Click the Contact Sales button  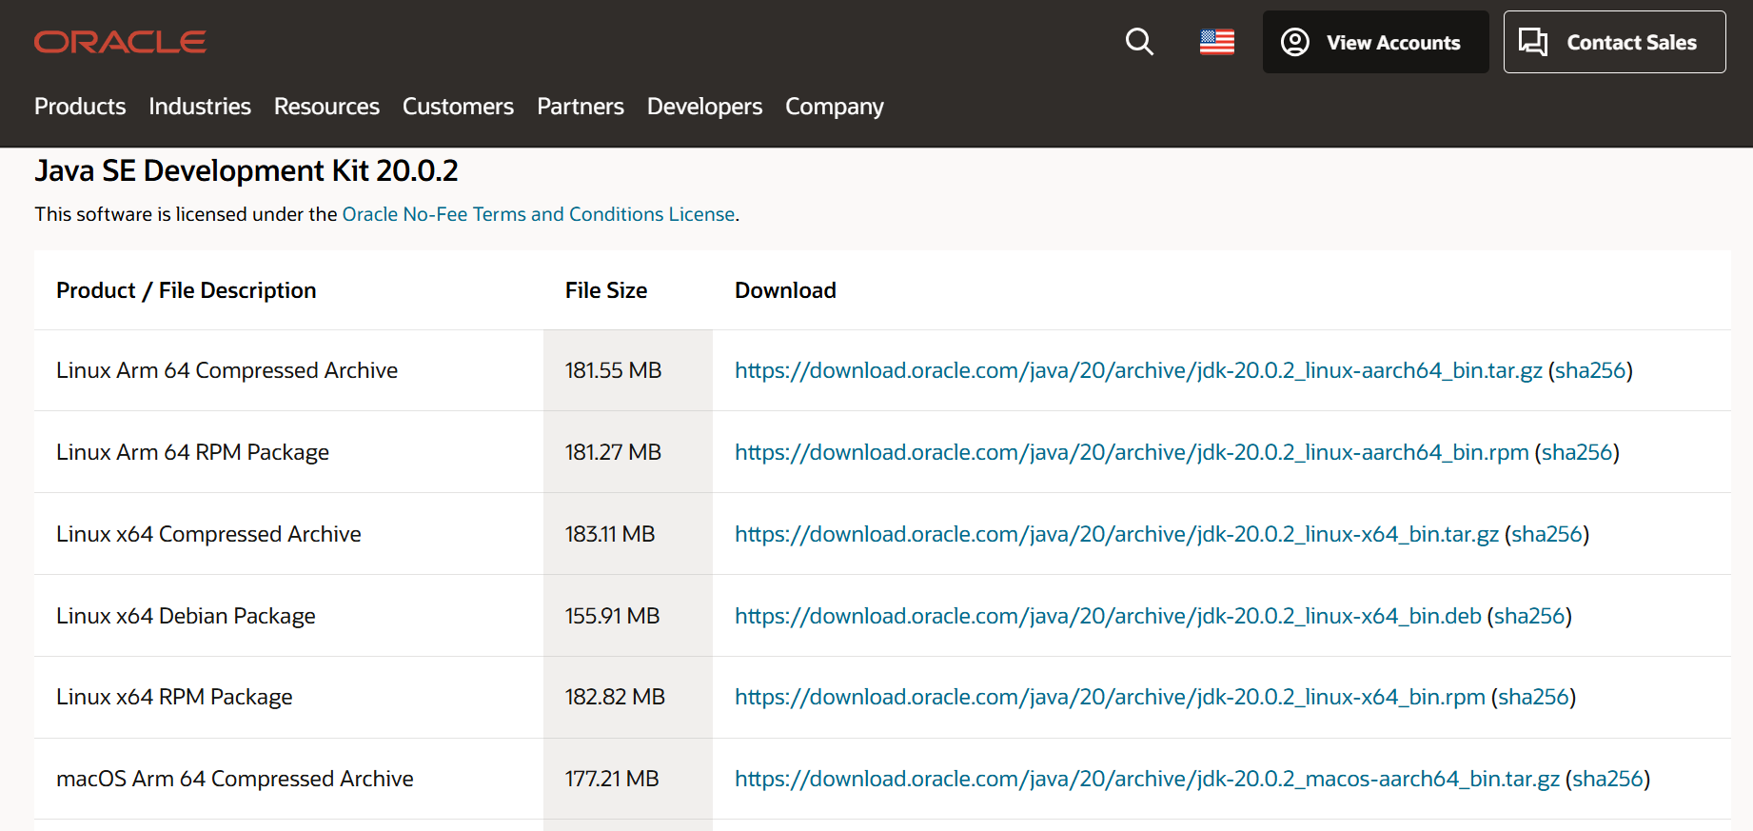[1614, 42]
